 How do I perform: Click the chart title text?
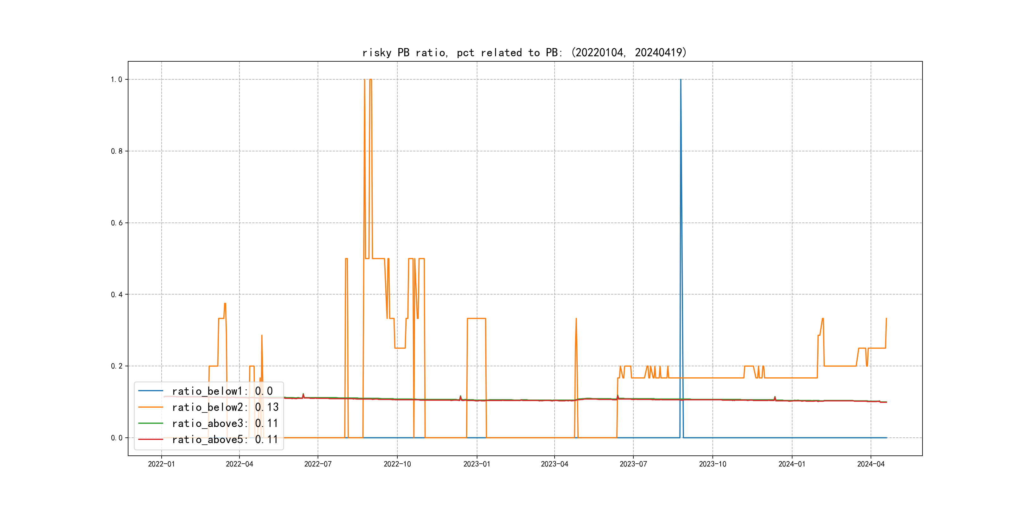[x=525, y=52]
